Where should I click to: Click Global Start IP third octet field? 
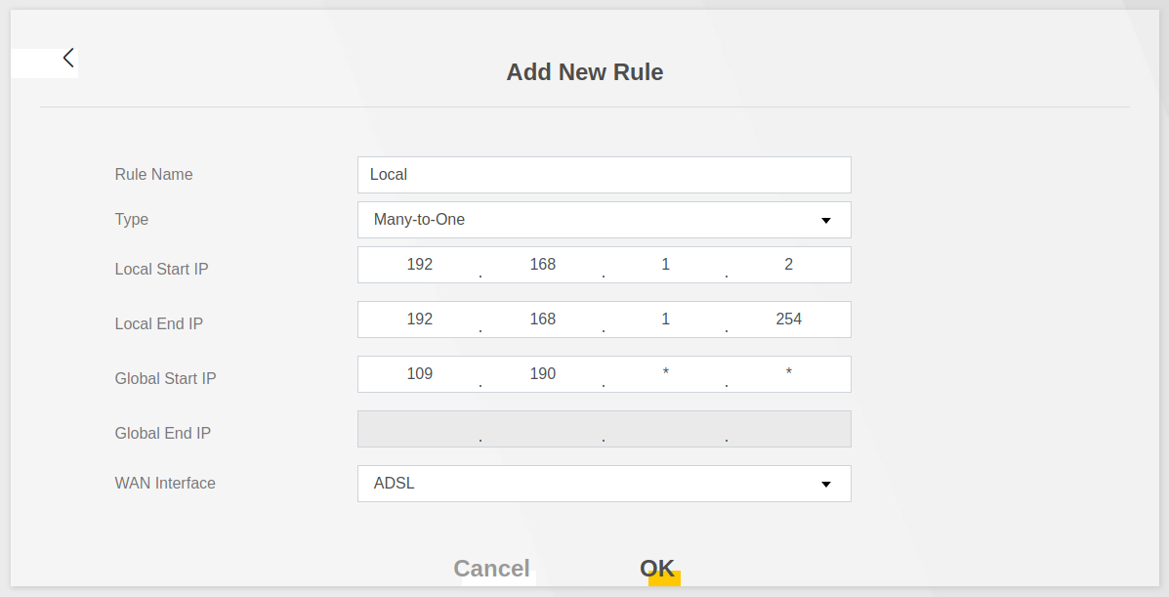coord(666,374)
